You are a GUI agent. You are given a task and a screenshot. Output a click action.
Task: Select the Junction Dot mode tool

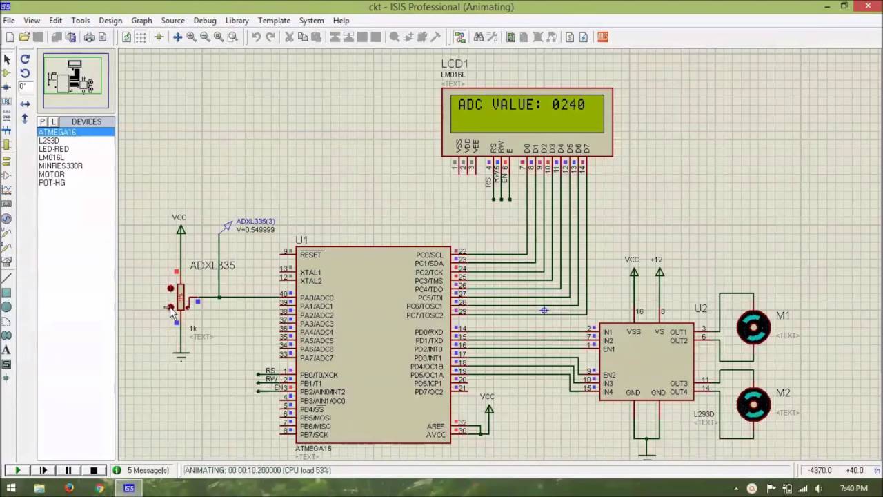coord(7,87)
